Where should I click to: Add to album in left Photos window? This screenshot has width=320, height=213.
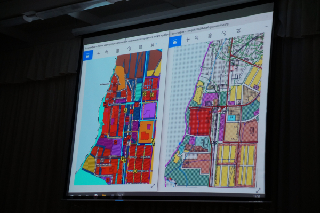coord(98,54)
